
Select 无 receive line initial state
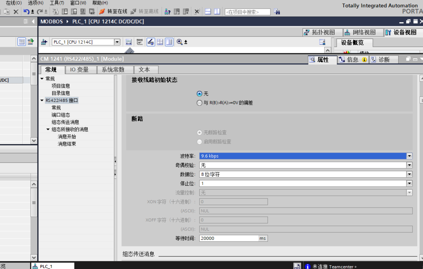pyautogui.click(x=199, y=94)
